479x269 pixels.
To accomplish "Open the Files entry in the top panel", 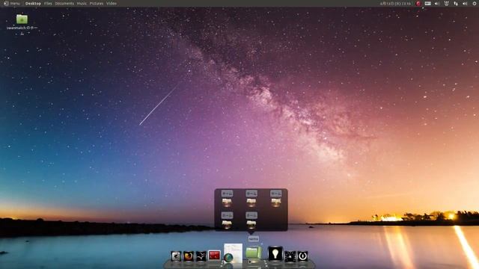I will tap(48, 3).
